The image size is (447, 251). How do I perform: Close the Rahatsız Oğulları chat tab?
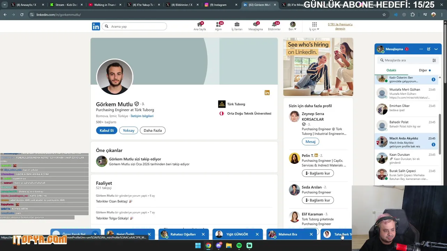(203, 234)
